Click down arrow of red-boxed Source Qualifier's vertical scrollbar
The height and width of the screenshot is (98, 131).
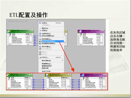[68, 86]
